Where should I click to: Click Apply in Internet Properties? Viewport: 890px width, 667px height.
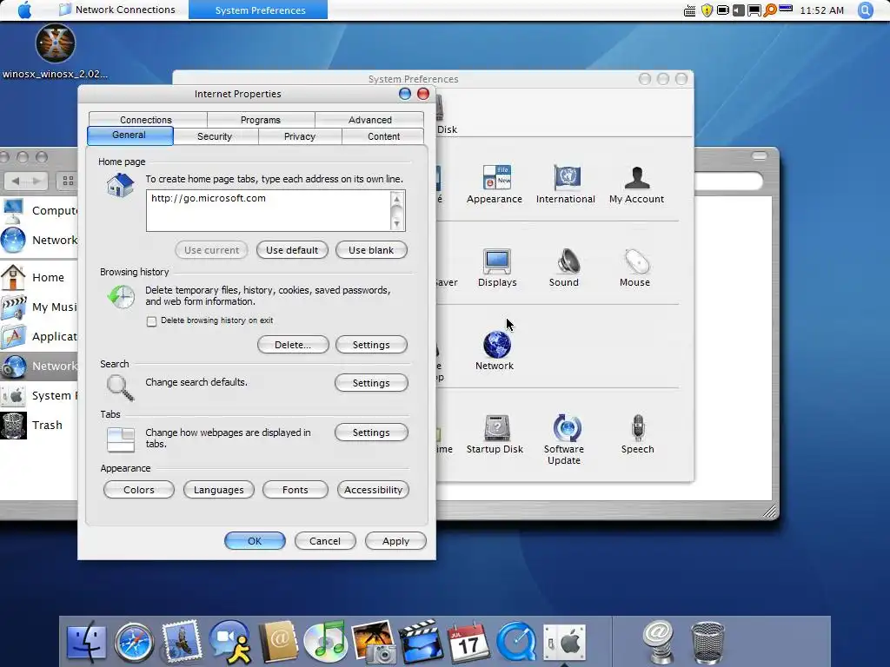click(x=395, y=541)
